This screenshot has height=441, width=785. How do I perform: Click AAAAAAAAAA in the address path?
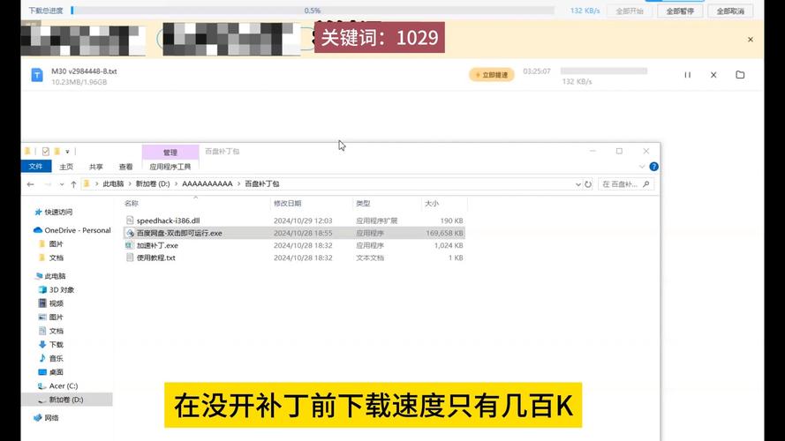coord(208,184)
